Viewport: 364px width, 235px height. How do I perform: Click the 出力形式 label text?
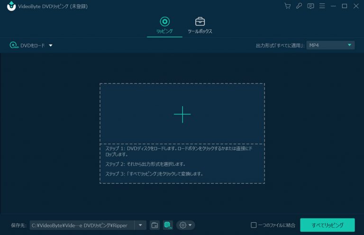pyautogui.click(x=280, y=45)
